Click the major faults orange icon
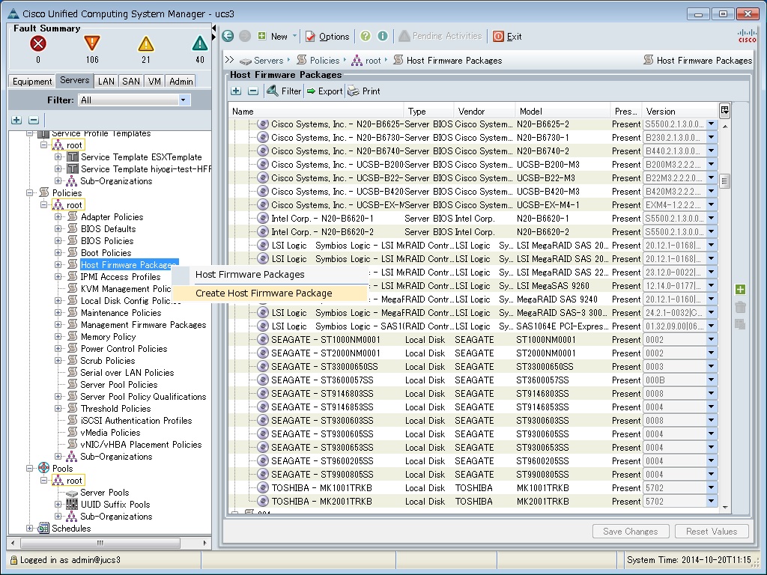This screenshot has height=575, width=767. (x=92, y=43)
